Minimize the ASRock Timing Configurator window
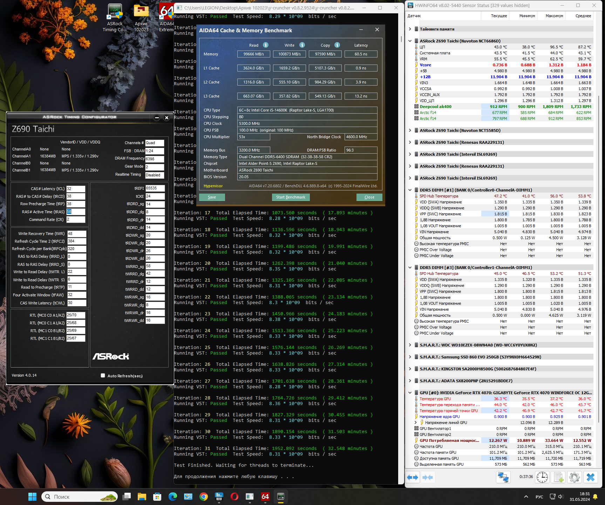 pyautogui.click(x=157, y=118)
